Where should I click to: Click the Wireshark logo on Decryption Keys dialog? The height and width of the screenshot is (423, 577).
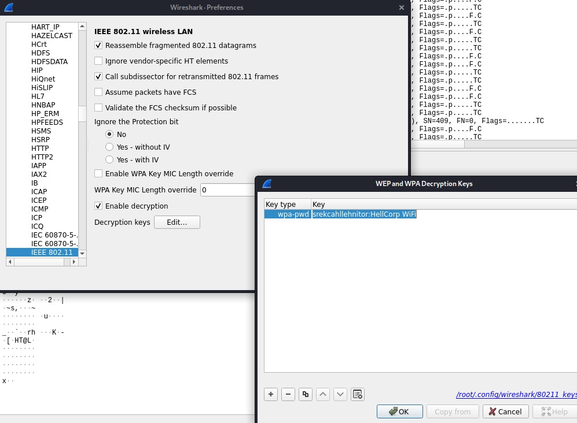(x=266, y=184)
